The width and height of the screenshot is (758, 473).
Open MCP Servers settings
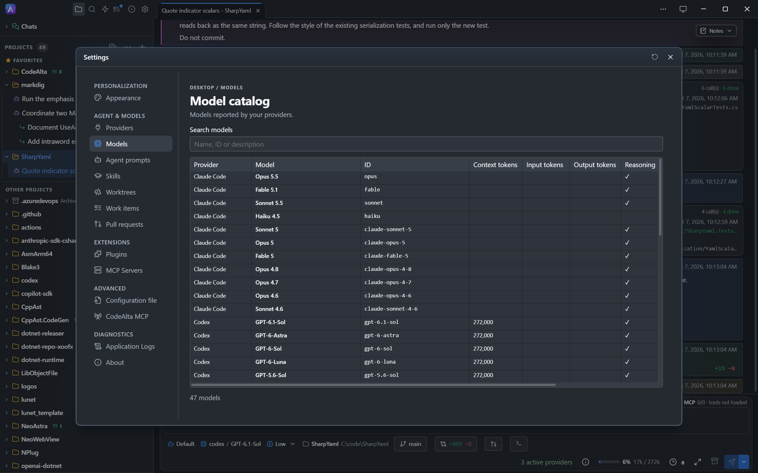coord(131,270)
